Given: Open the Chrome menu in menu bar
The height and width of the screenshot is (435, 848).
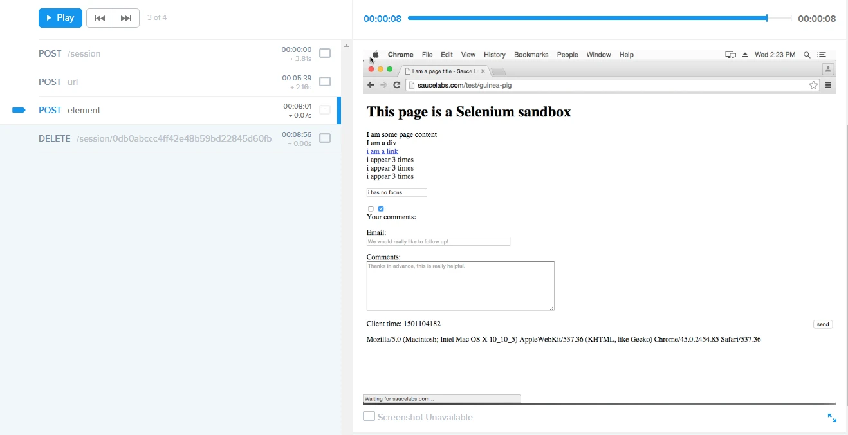Looking at the screenshot, I should [x=400, y=55].
